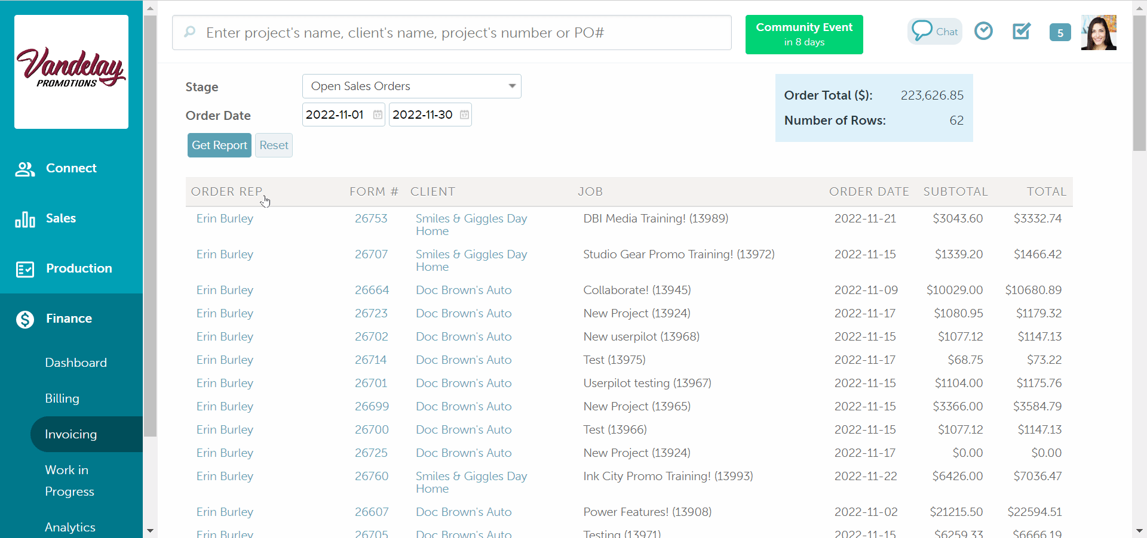Sort table by Order Rep column header
1147x538 pixels.
point(226,191)
